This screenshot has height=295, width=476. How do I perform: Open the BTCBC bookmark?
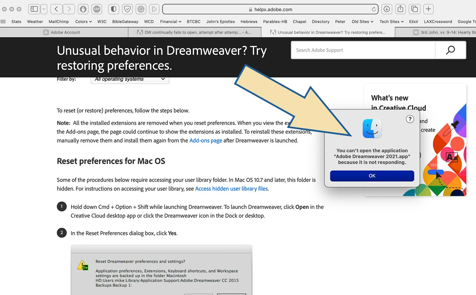coord(194,22)
